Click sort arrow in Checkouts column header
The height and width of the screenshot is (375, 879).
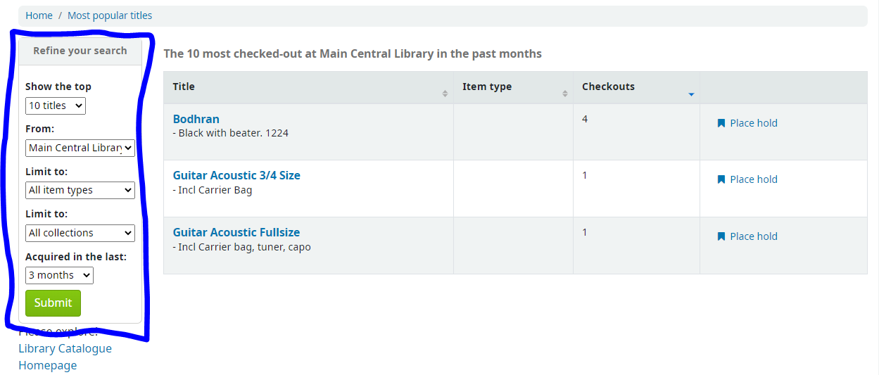point(691,94)
